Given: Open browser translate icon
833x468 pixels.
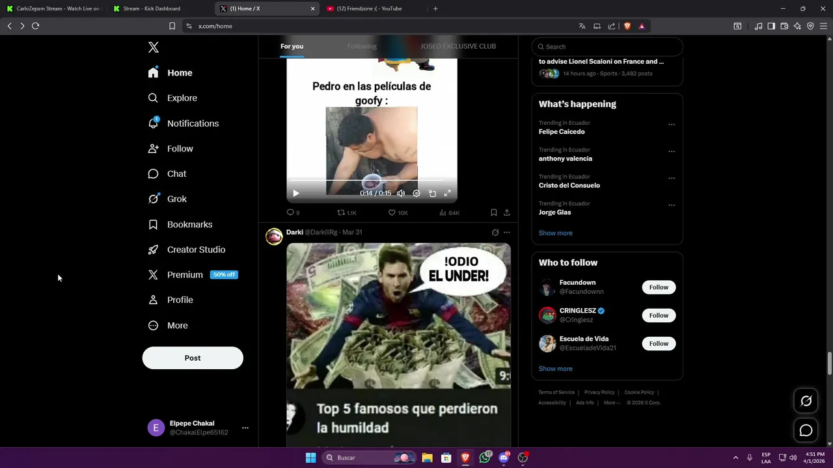Looking at the screenshot, I should point(582,26).
